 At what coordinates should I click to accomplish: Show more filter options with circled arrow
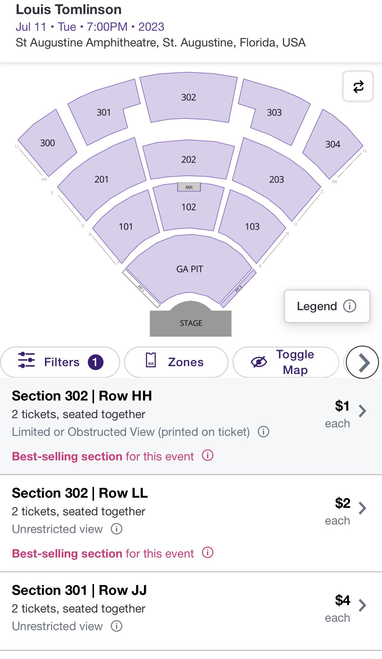pyautogui.click(x=362, y=362)
